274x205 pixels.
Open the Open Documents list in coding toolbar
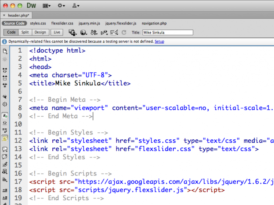pos(5,51)
